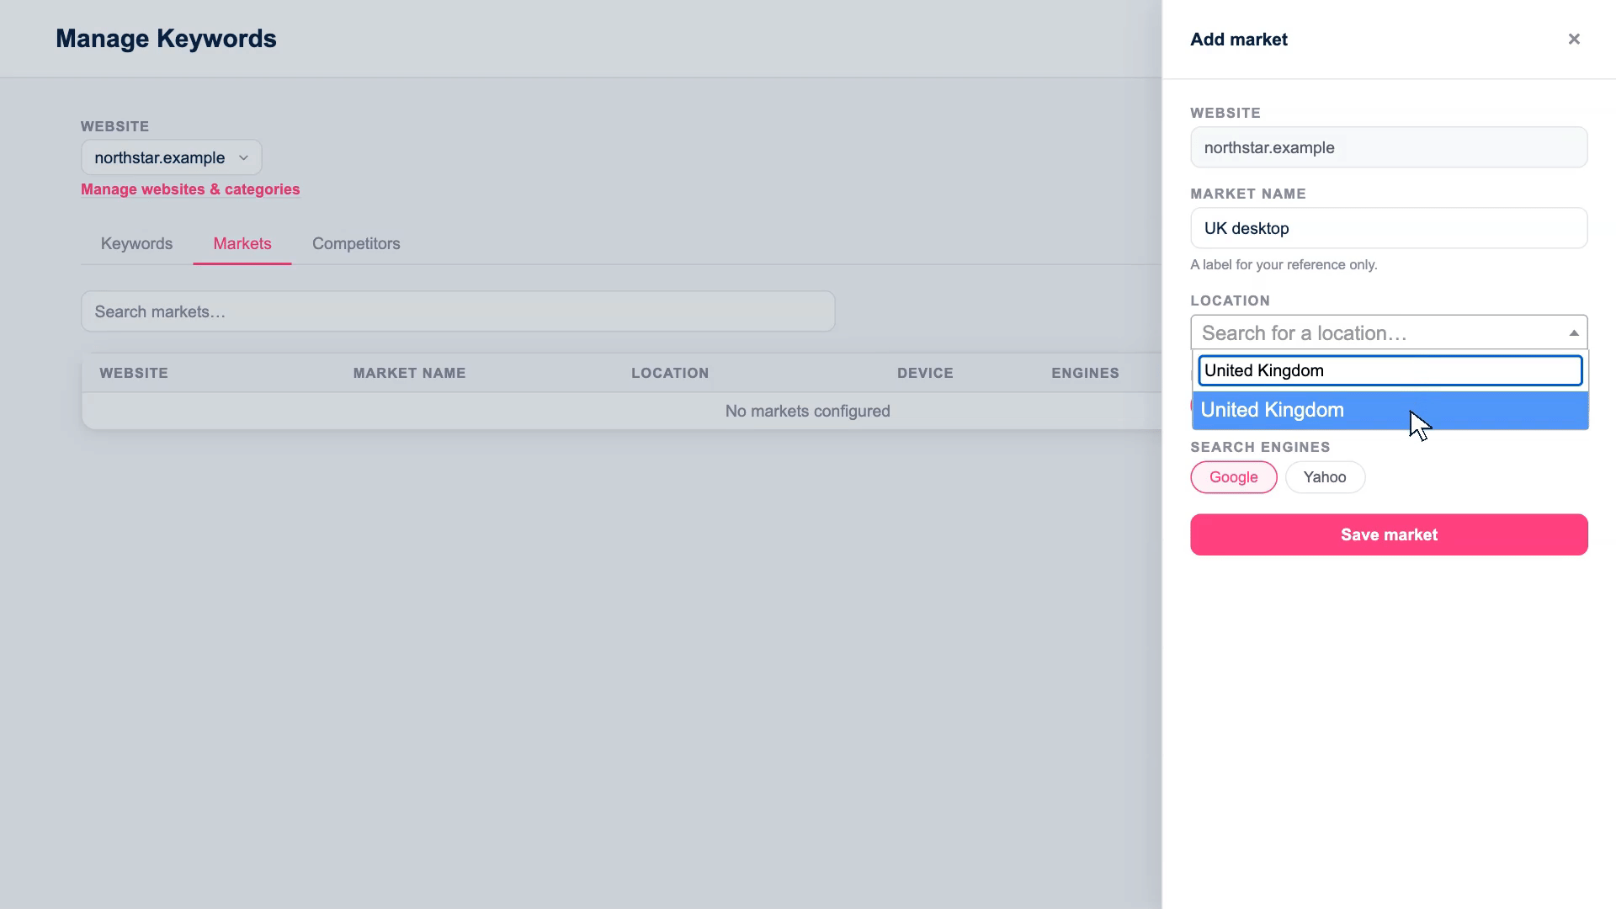Choose the United Kingdom option from the list
Viewport: 1616px width, 909px height.
[1390, 410]
